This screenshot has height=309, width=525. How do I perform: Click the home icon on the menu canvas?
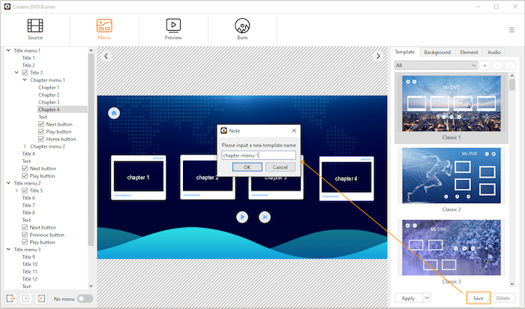114,113
